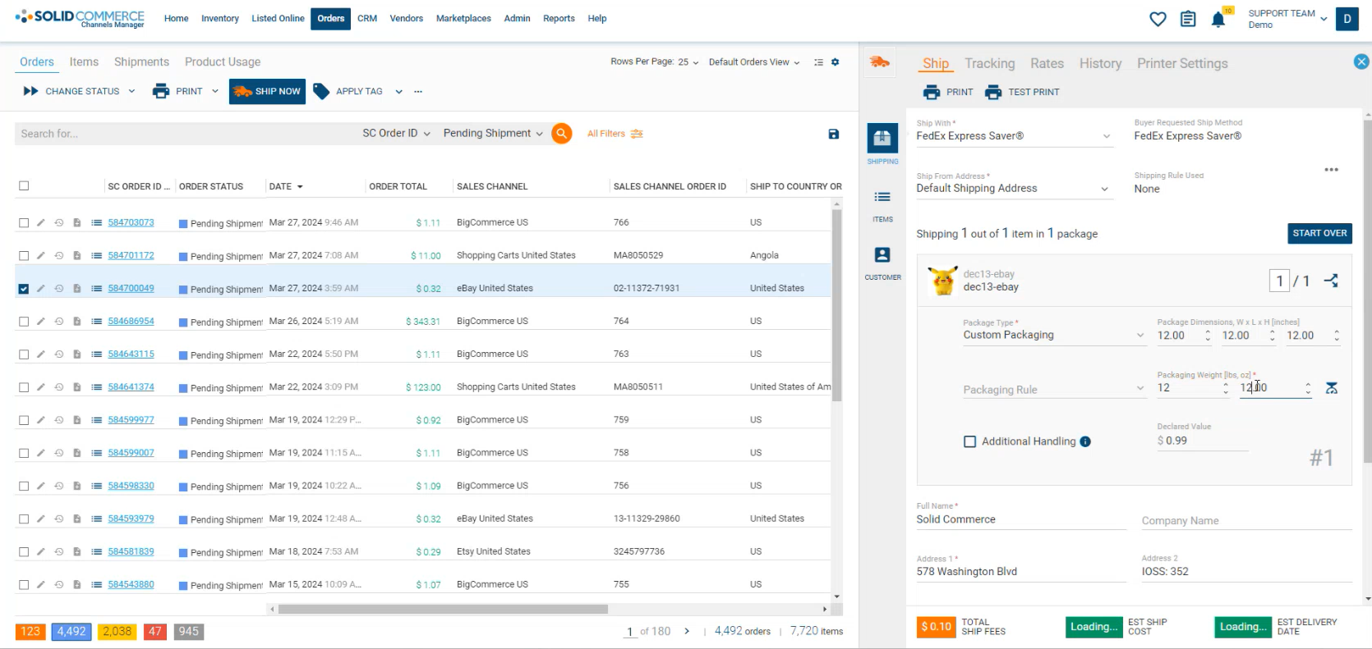
Task: Open Default Orders View dropdown
Action: [x=754, y=62]
